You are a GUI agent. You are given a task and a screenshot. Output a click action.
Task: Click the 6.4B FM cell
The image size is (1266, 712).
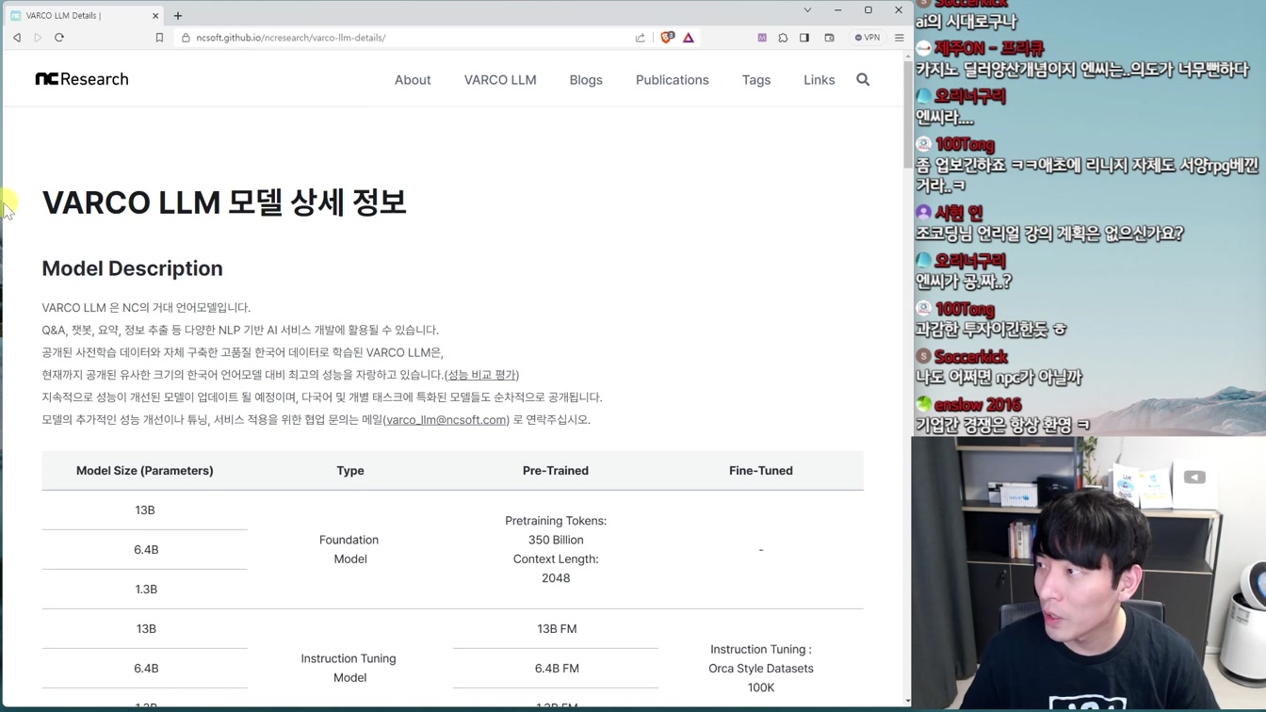(557, 669)
